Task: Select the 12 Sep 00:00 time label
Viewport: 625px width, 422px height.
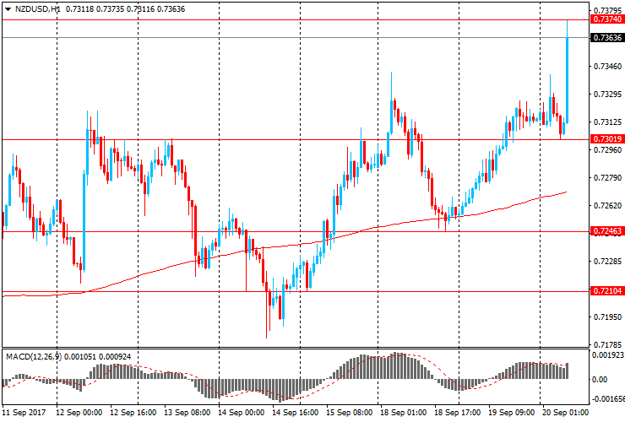Action: pos(79,412)
